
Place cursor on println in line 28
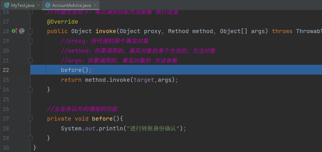click(x=111, y=128)
